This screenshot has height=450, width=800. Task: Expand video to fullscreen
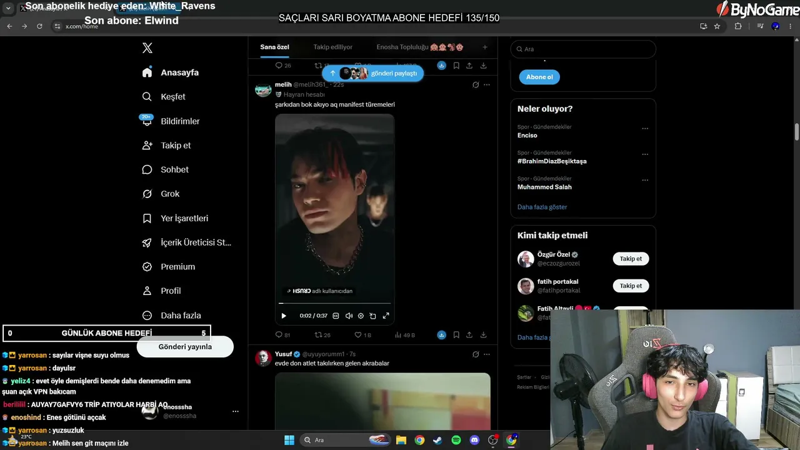point(386,316)
